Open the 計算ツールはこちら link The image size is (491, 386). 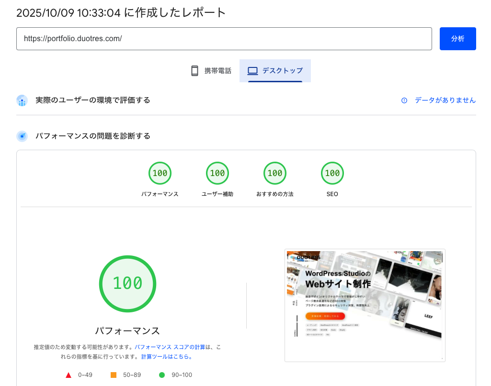(x=167, y=357)
